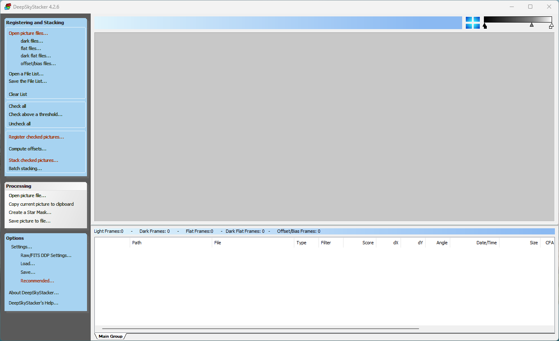Open Batch stacking
Viewport: 559px width, 341px height.
25,168
